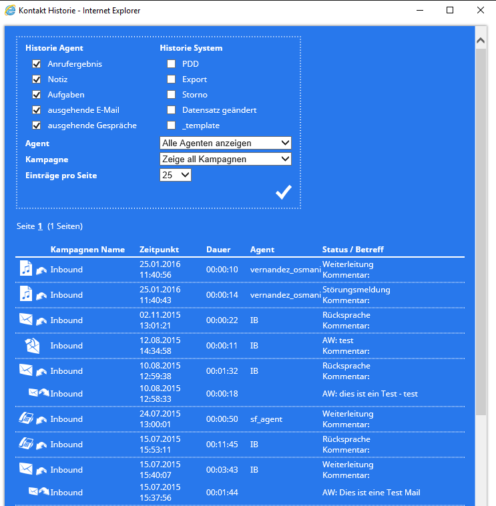This screenshot has height=506, width=496.
Task: Click the opened-mail icon for AW: test entry
Action: tap(32, 345)
